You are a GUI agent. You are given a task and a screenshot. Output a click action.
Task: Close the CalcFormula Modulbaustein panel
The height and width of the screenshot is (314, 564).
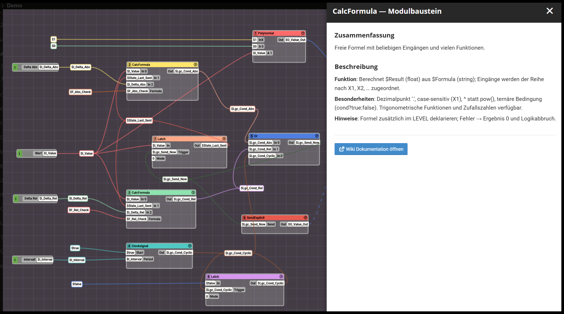pyautogui.click(x=549, y=11)
